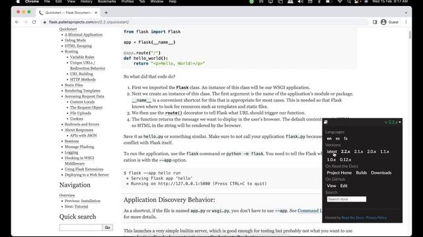This screenshot has height=237, width=423.
Task: Open Cookies sidebar link
Action: (x=77, y=118)
